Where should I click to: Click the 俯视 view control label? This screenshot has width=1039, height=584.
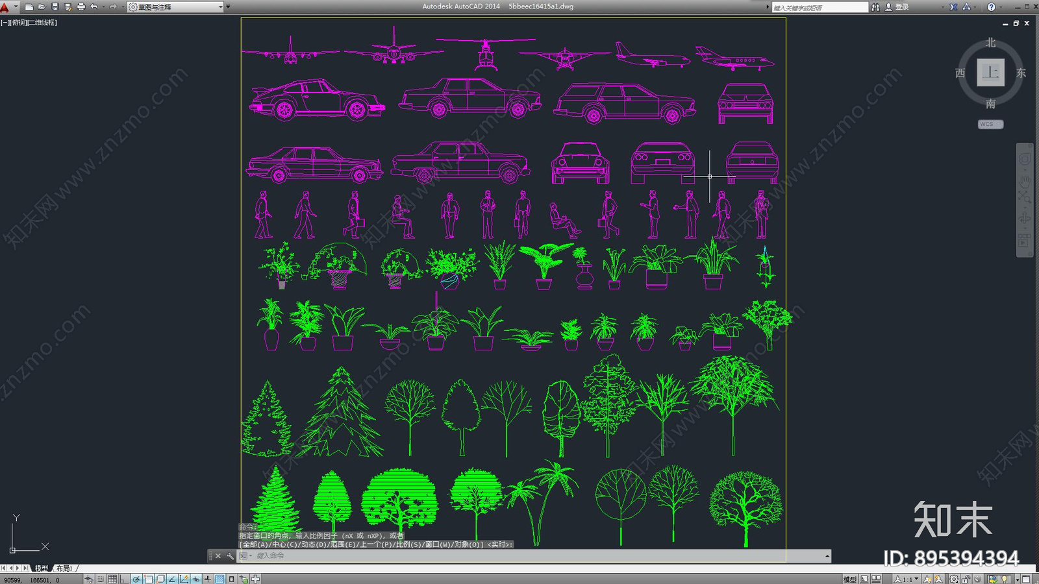click(x=18, y=23)
